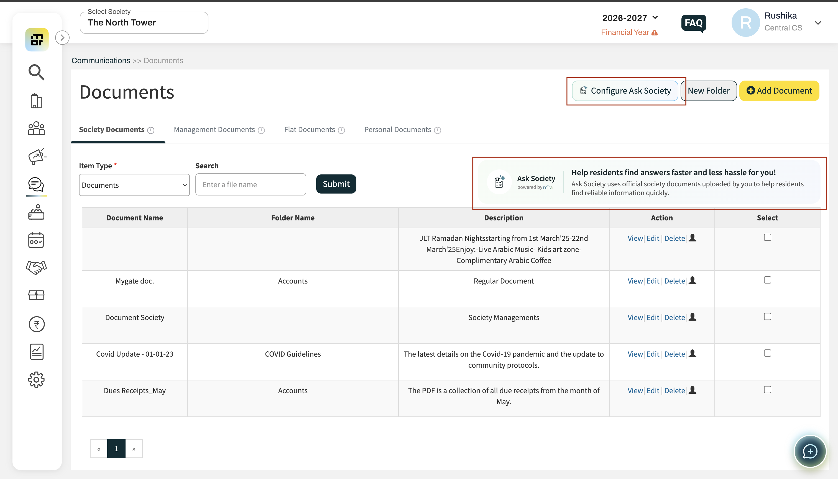Open the inventory box icon in sidebar
Image resolution: width=838 pixels, height=479 pixels.
tap(36, 295)
